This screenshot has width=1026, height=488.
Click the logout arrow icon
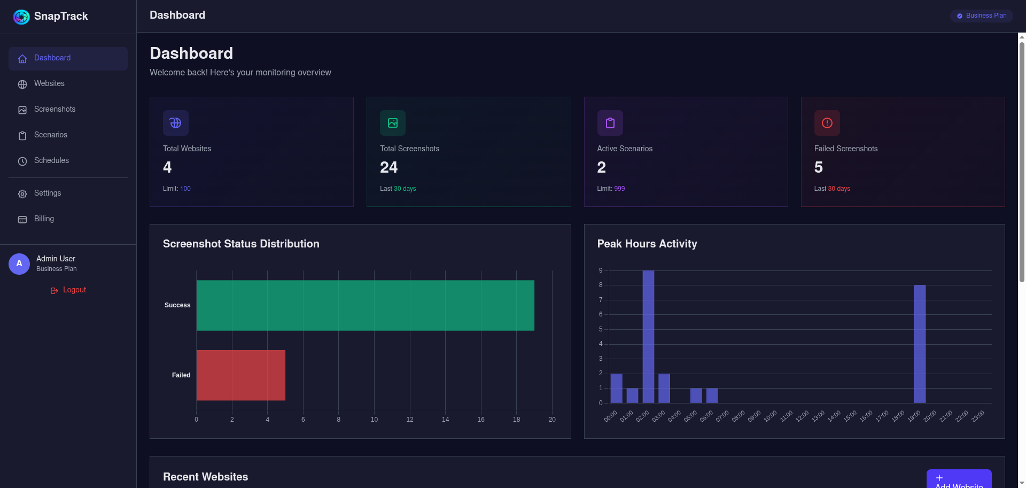pyautogui.click(x=55, y=290)
